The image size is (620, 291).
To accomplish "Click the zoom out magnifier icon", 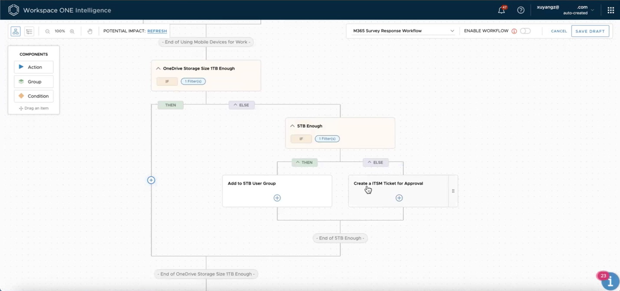I will [47, 31].
